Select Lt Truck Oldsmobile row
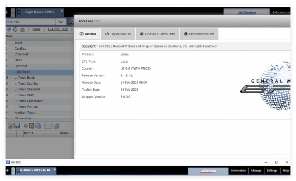Viewport: 296px width, 181px height. (40, 101)
